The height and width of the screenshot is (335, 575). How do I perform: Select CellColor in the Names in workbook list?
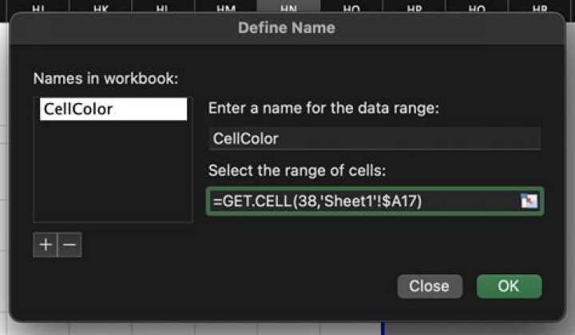(x=113, y=109)
